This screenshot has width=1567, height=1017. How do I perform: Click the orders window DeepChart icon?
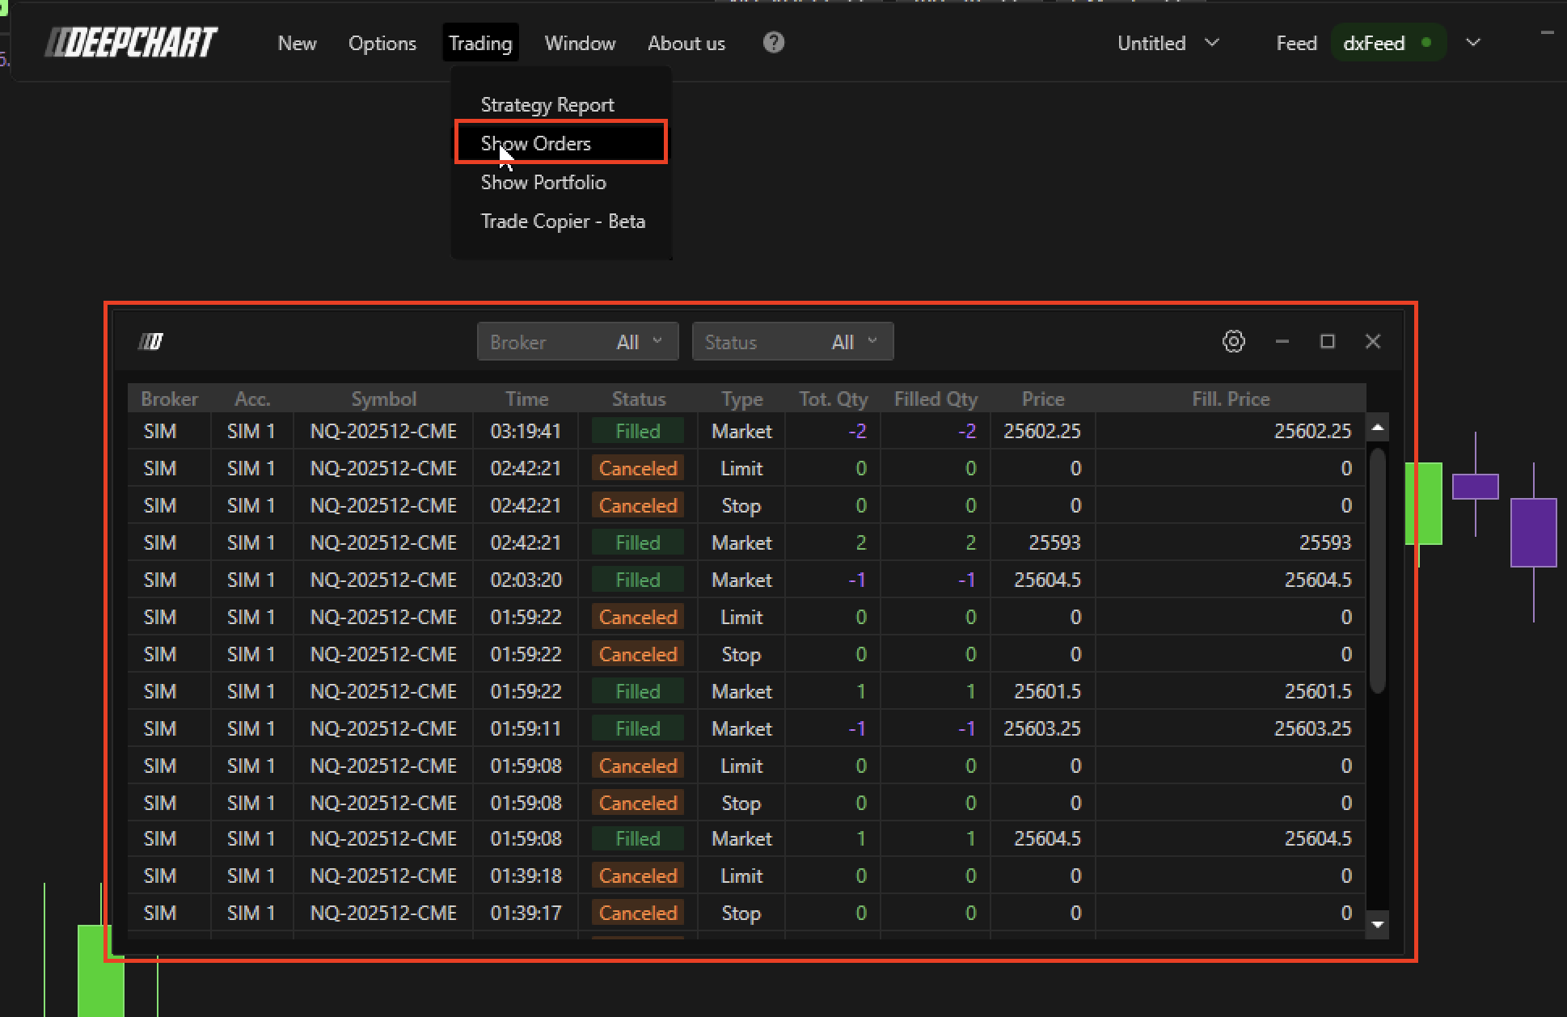150,342
